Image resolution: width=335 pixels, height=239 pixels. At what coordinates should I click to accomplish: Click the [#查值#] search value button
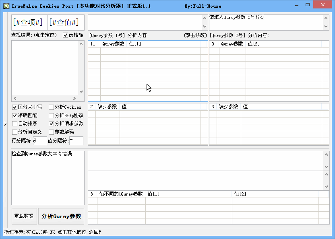point(64,22)
